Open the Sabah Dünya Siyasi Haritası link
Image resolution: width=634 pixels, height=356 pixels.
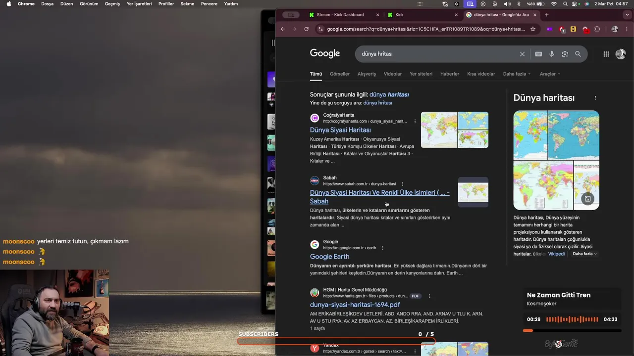point(380,197)
